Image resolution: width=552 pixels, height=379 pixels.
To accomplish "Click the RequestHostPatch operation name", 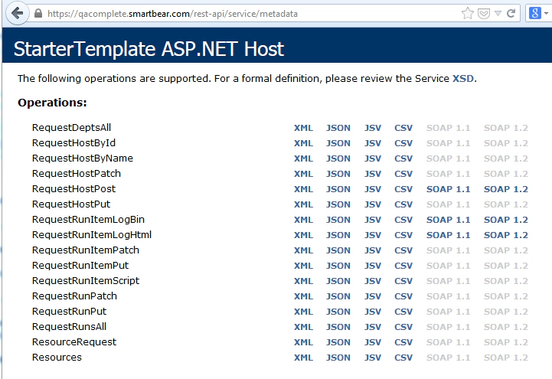I will click(77, 174).
